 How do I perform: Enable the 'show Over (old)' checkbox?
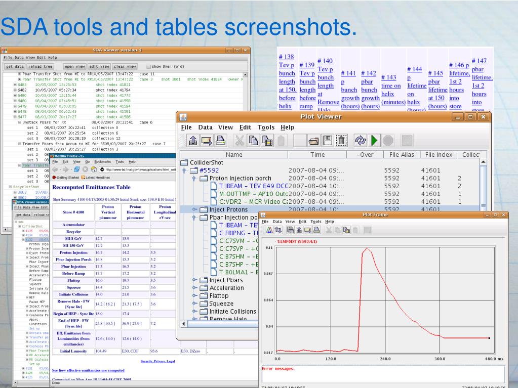tap(148, 67)
